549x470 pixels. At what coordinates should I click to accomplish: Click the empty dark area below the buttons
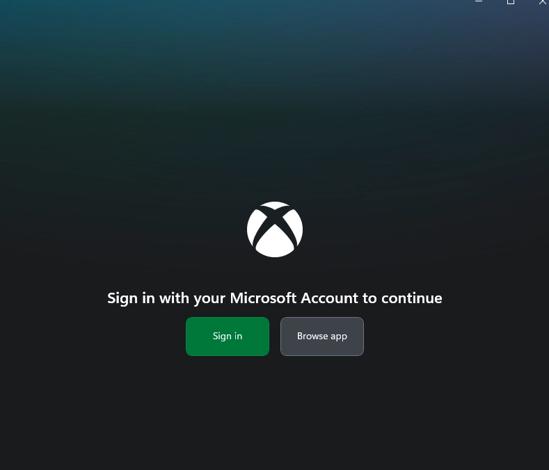(x=274, y=413)
